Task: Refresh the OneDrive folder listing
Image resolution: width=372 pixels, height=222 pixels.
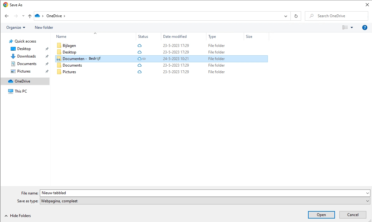Action: click(296, 16)
